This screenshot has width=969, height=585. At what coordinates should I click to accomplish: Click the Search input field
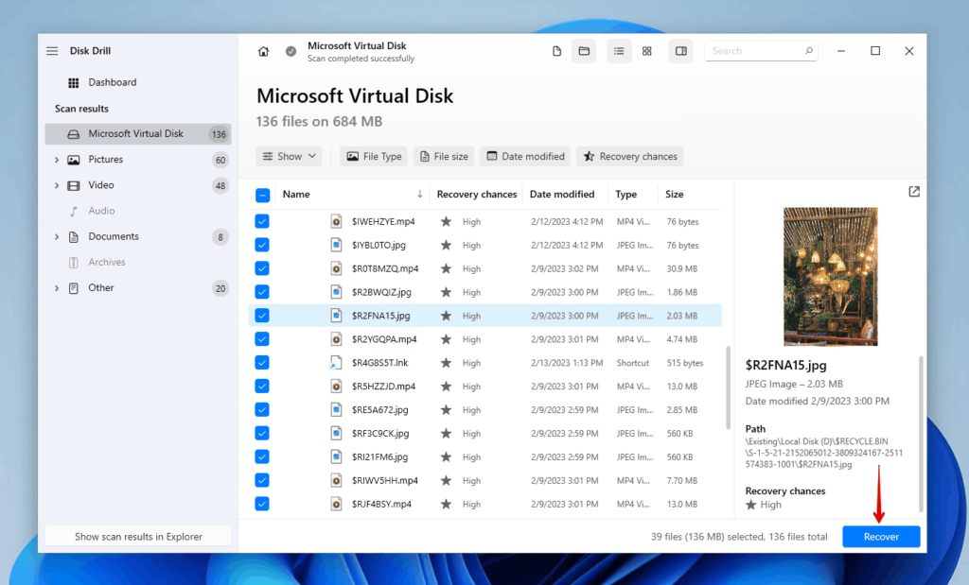pos(757,50)
